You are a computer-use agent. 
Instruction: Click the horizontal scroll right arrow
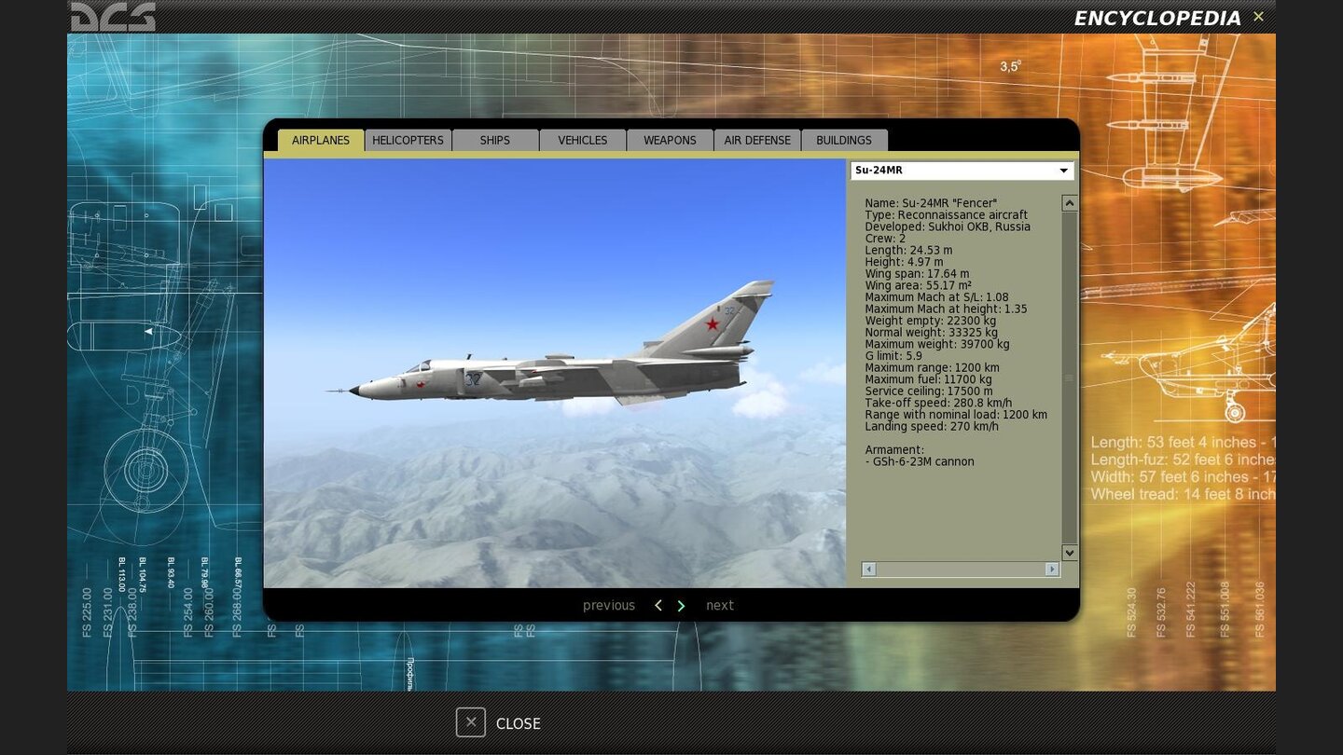tap(1052, 570)
